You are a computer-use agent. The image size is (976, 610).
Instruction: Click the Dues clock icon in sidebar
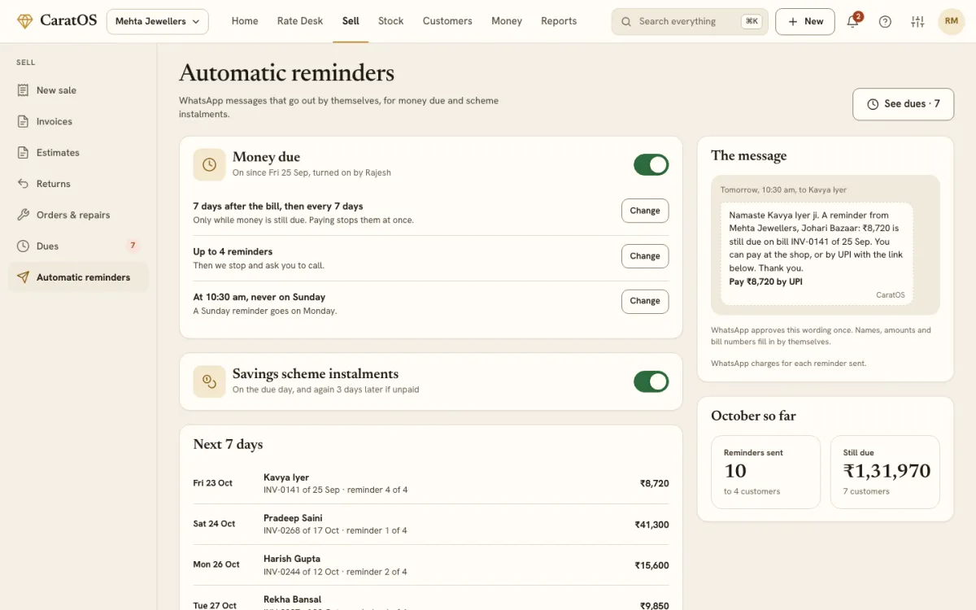point(23,246)
